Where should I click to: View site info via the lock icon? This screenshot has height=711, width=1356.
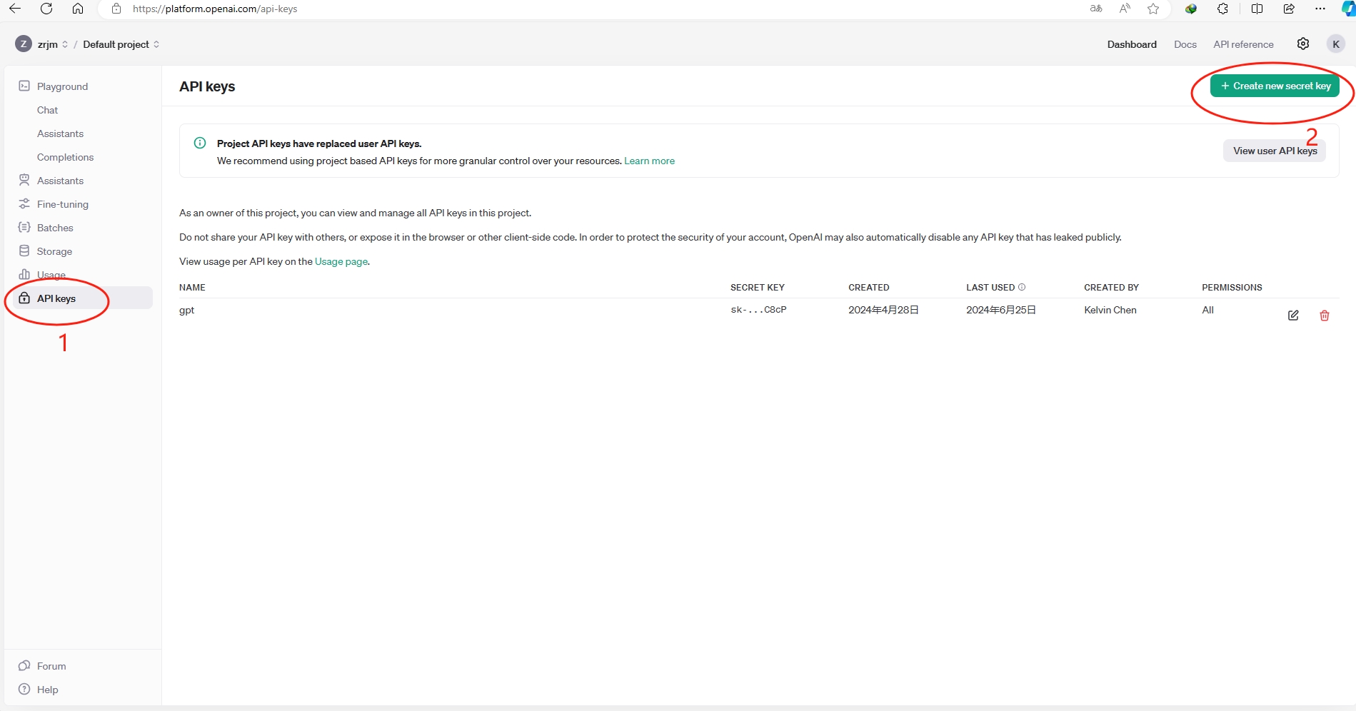116,9
